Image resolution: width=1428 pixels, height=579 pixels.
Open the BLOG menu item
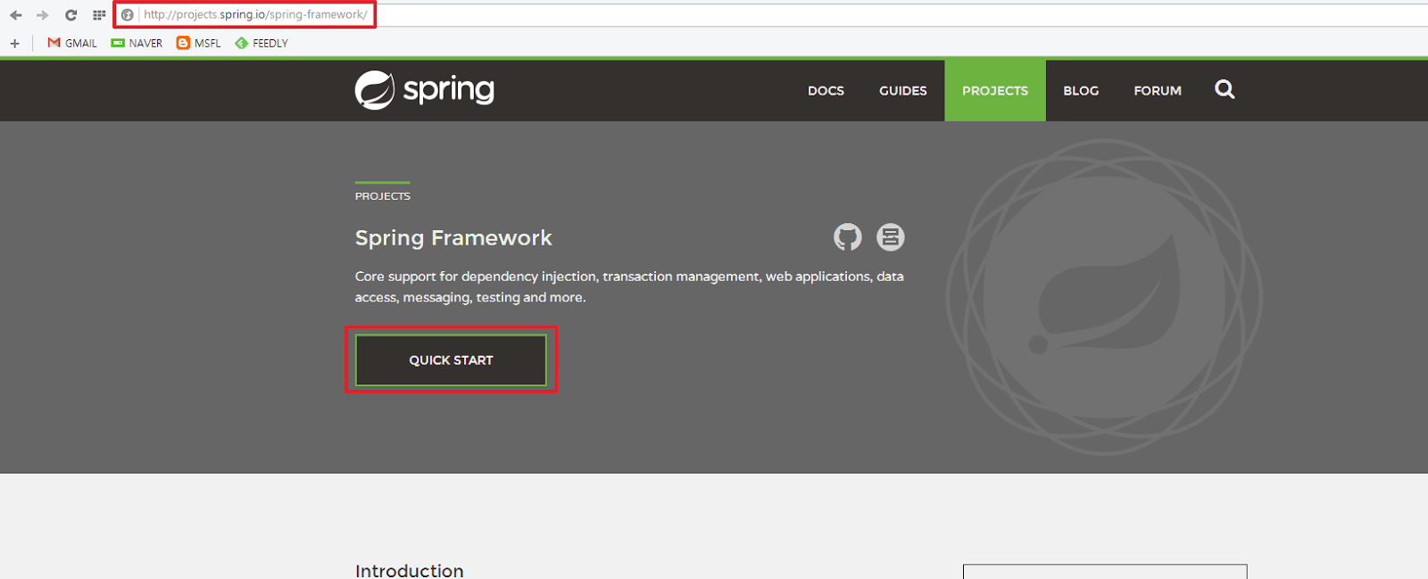pyautogui.click(x=1081, y=91)
